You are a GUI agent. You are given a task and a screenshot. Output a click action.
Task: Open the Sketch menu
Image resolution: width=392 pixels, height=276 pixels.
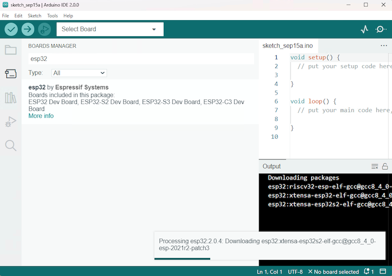pos(34,16)
